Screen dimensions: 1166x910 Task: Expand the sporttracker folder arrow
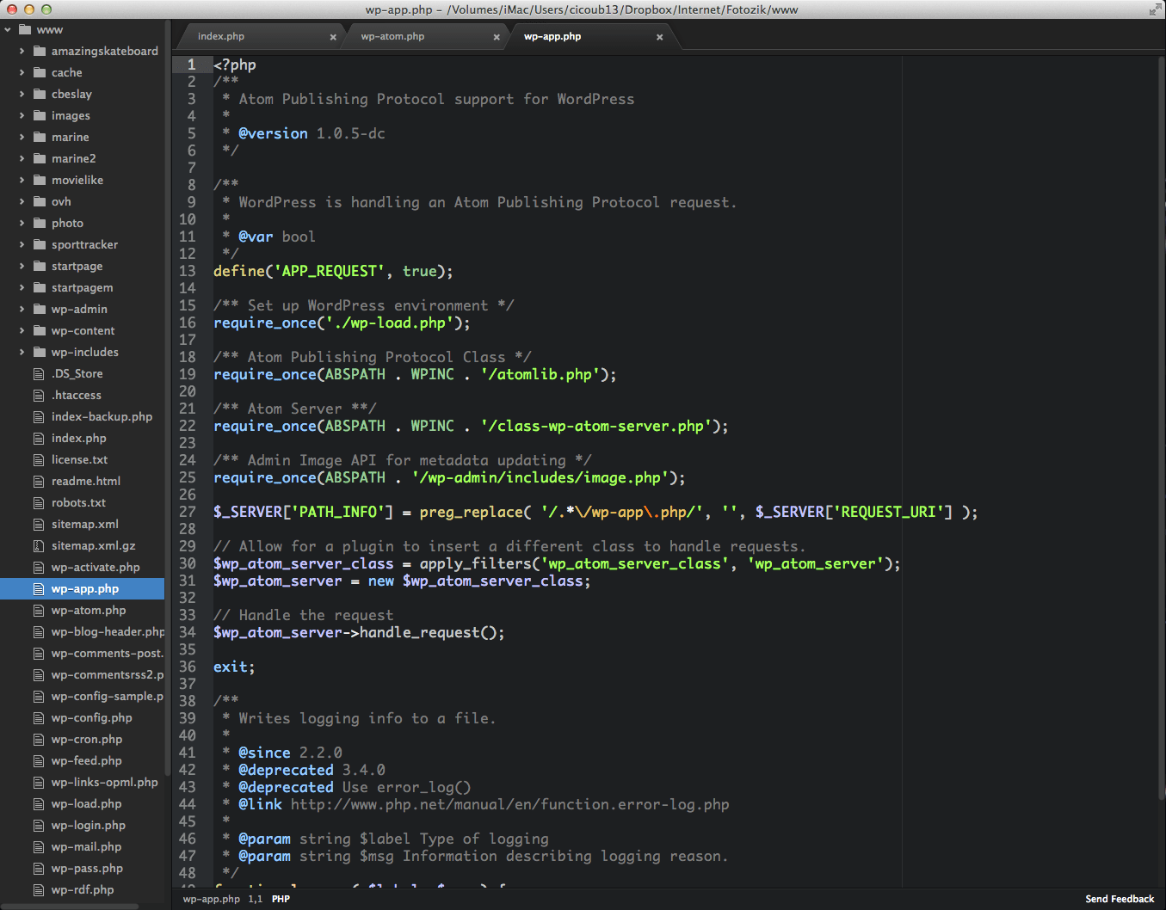(x=22, y=244)
